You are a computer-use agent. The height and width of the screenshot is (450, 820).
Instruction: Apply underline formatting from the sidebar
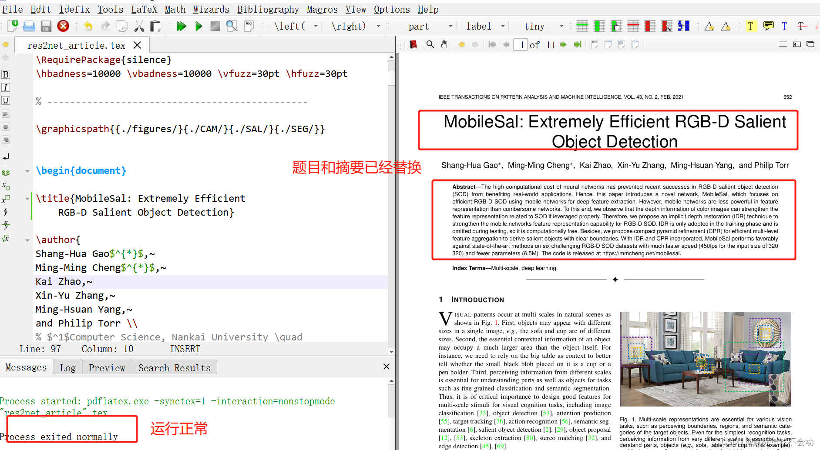[6, 100]
